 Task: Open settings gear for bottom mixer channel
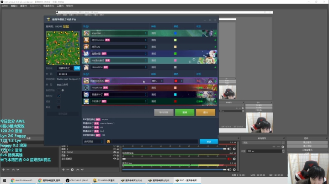click(x=234, y=169)
